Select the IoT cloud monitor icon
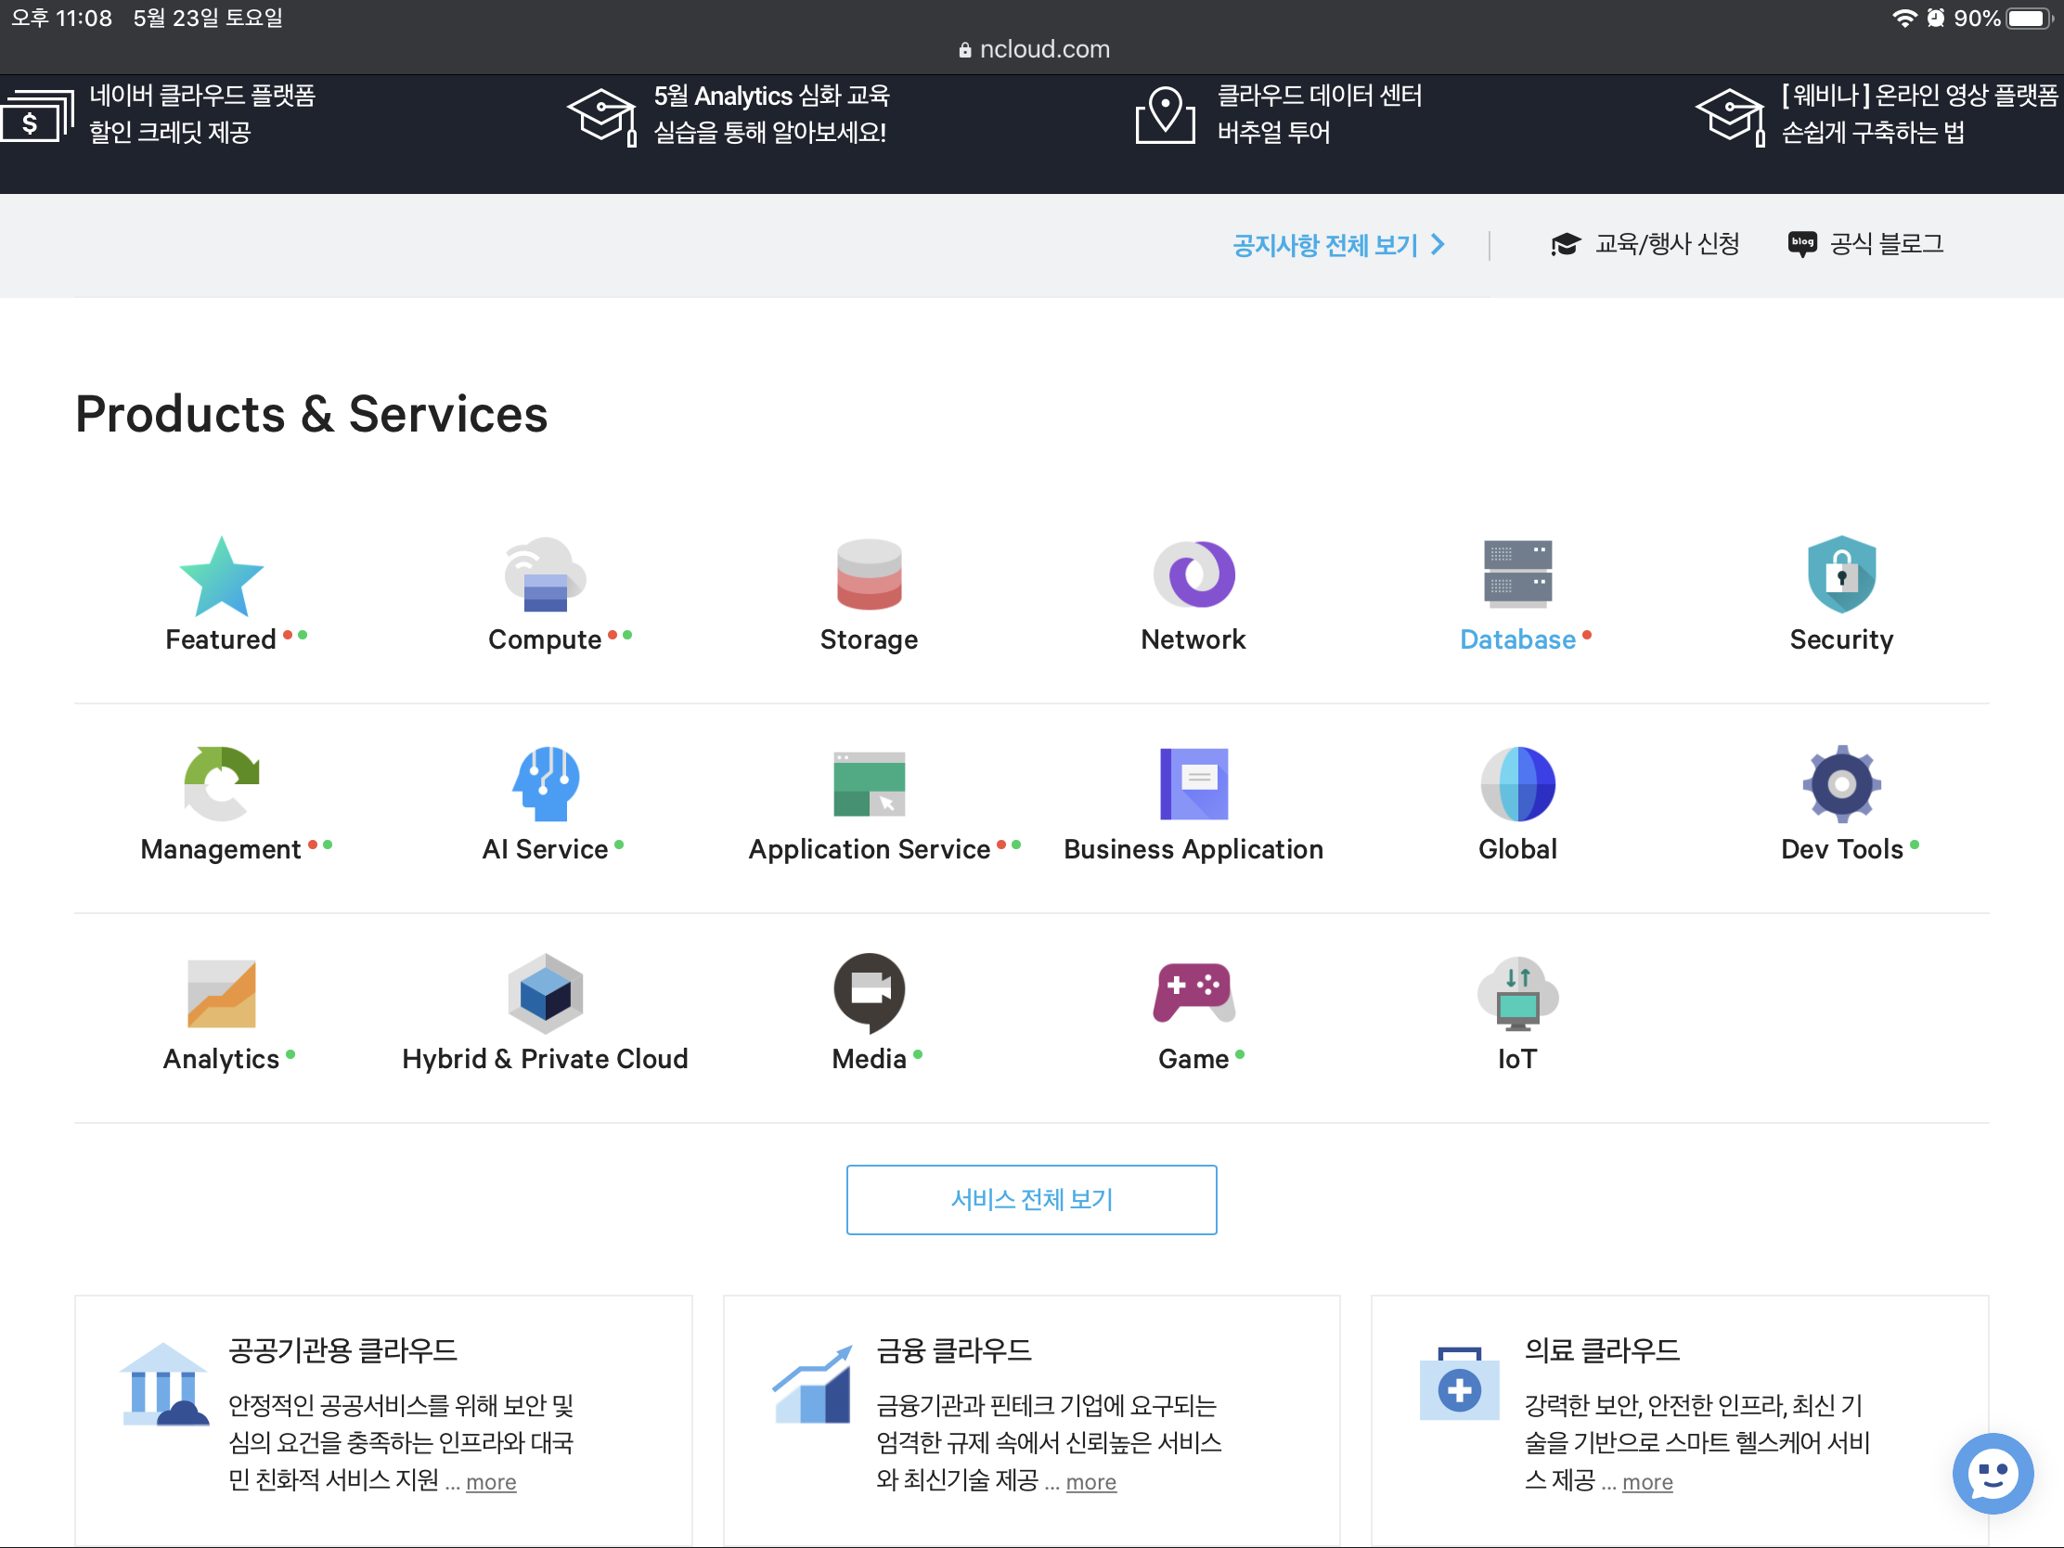Viewport: 2064px width, 1548px height. (1517, 994)
